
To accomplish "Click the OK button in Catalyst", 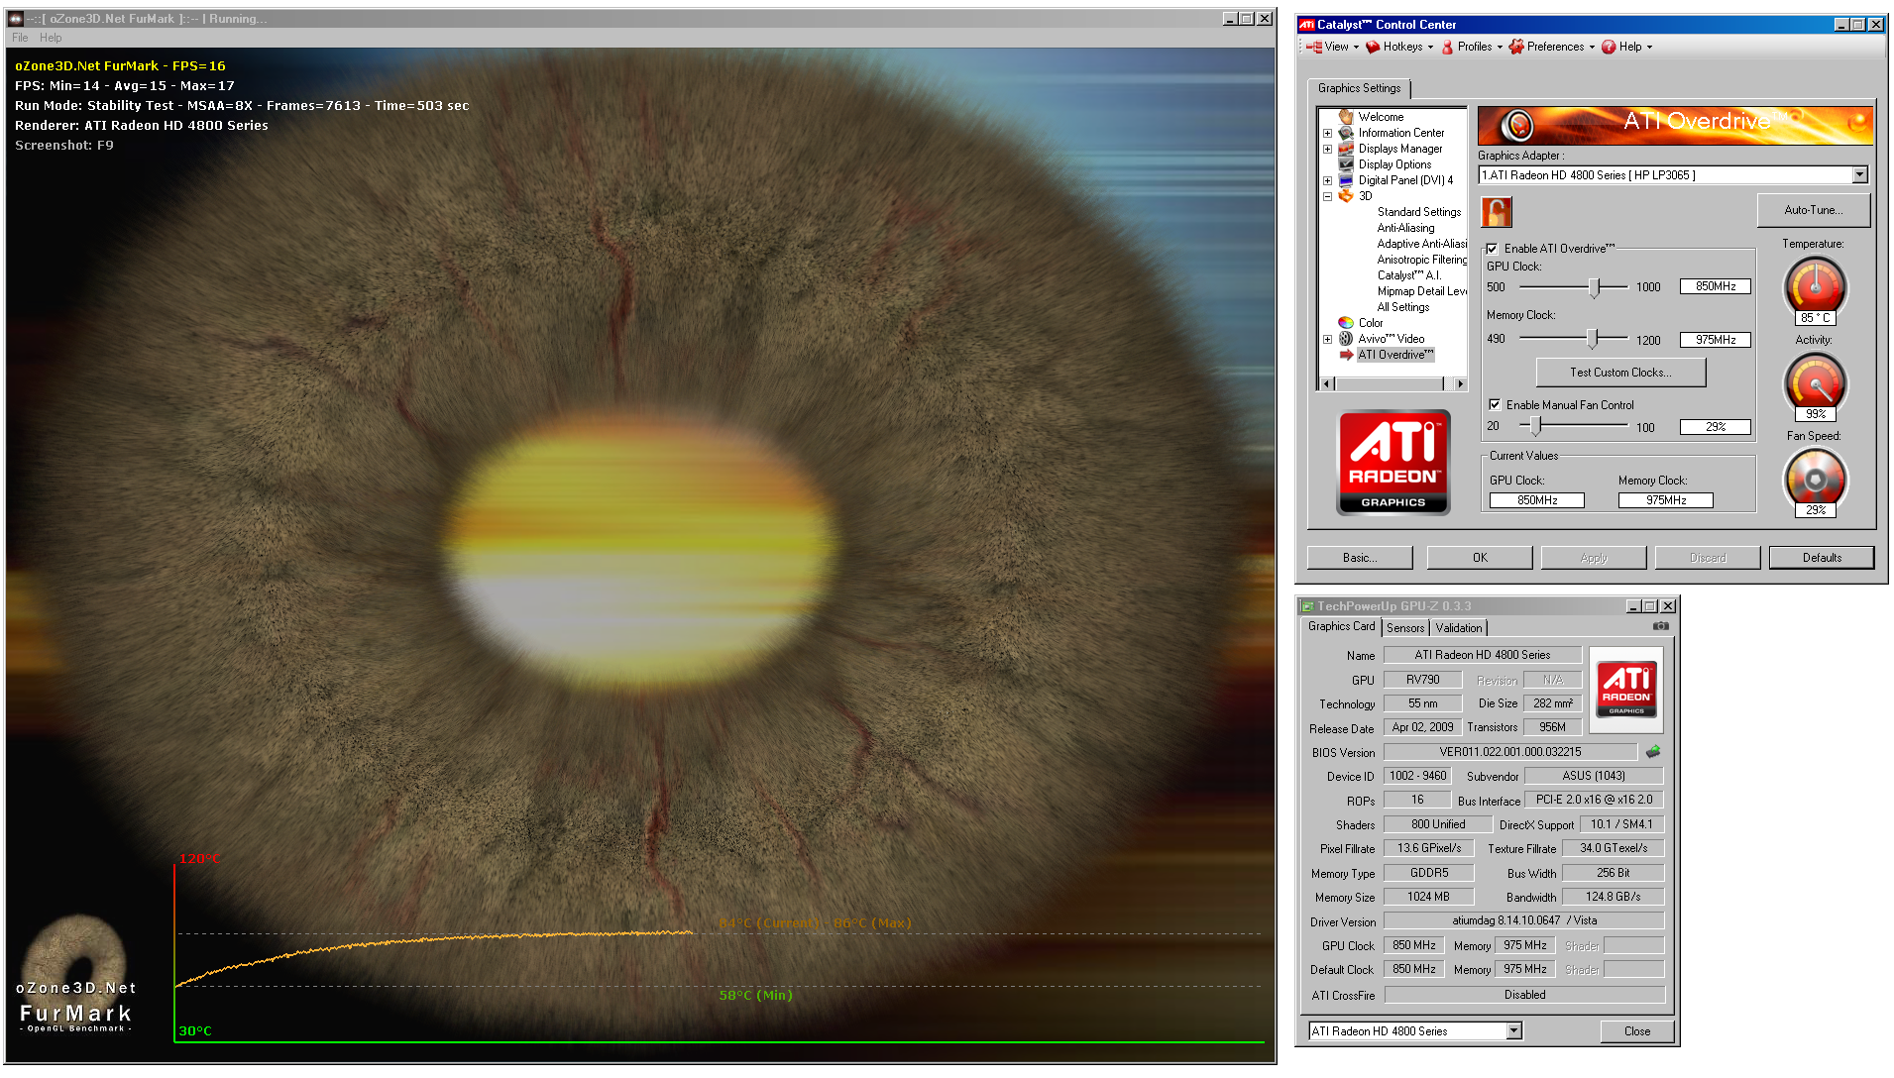I will [x=1480, y=558].
